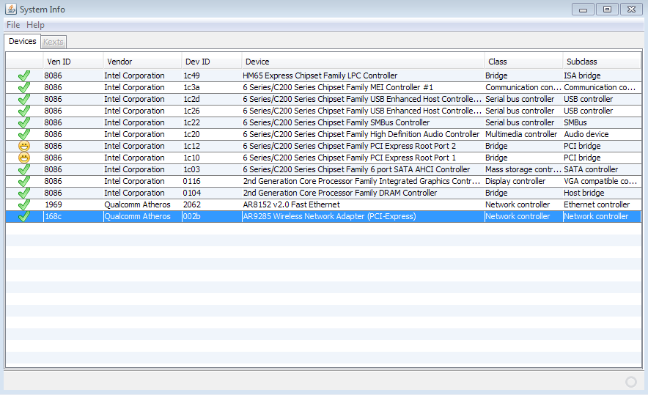Sort by the Ven ID column header
Viewport: 648px width, 395px height.
click(x=73, y=62)
